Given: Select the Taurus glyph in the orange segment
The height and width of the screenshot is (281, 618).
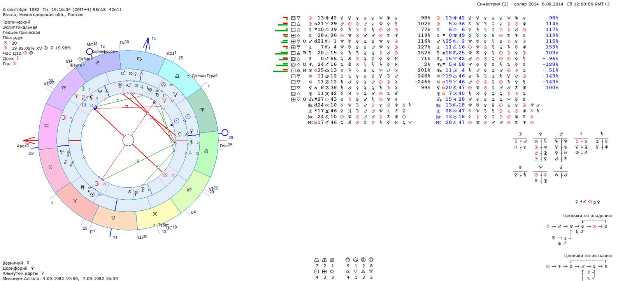Looking at the screenshot, I should click(113, 218).
